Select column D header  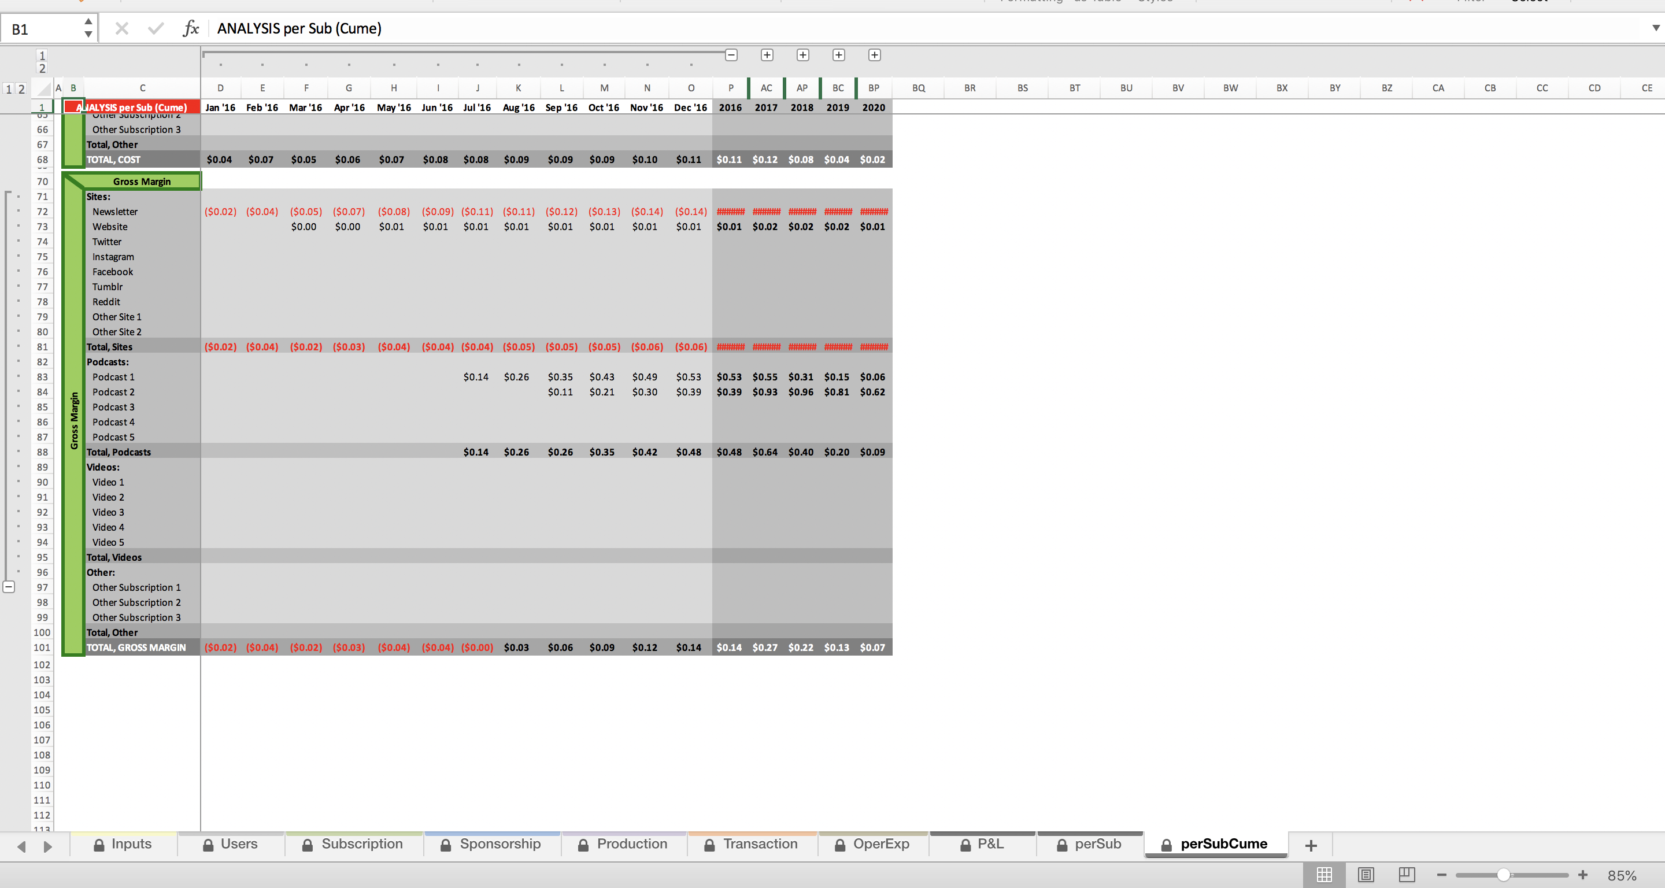click(x=220, y=88)
